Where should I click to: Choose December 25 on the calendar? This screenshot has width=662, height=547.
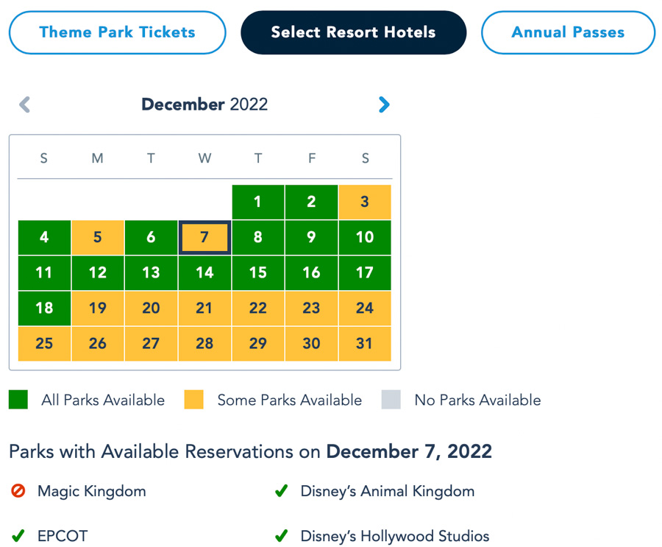coord(44,343)
